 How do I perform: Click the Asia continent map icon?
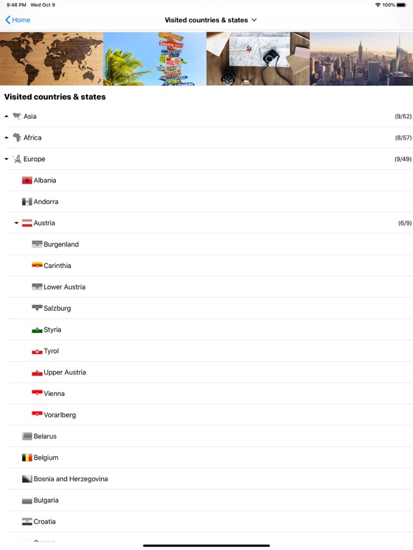click(x=17, y=116)
